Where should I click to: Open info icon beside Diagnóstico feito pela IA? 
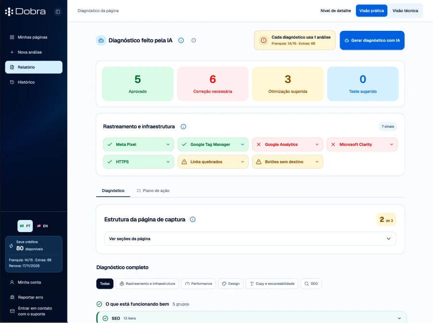[181, 40]
